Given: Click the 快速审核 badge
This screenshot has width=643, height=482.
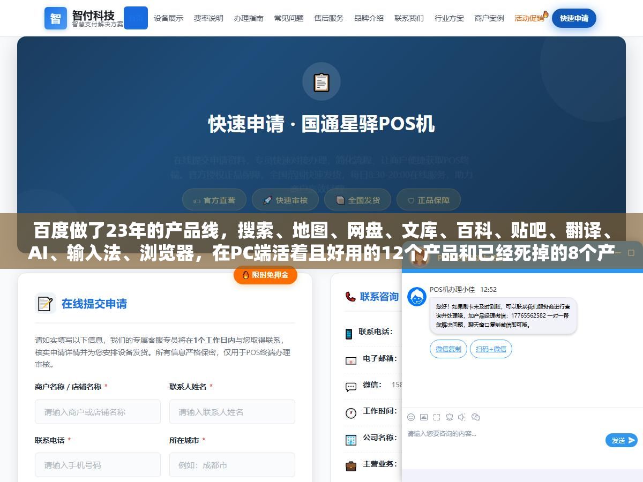Looking at the screenshot, I should click(285, 200).
